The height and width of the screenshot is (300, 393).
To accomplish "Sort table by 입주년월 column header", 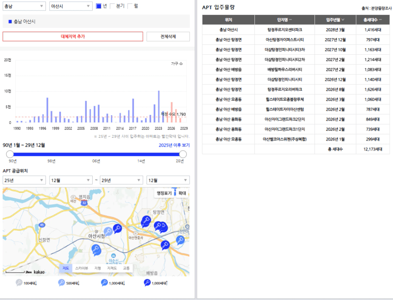I will 335,20.
